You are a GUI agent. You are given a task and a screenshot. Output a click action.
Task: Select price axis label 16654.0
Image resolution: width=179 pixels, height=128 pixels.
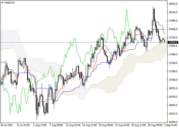coord(173,105)
